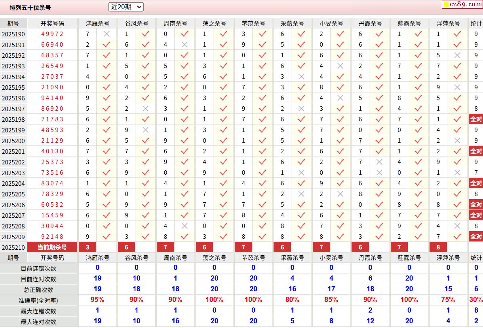This screenshot has width=483, height=328.
Task: Click the 采薇杀号 header in the lower header row
Action: [293, 258]
